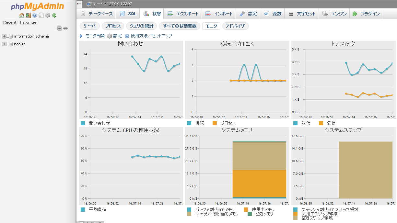The image size is (397, 223).
Task: Open the エンジン tab
Action: coord(334,14)
